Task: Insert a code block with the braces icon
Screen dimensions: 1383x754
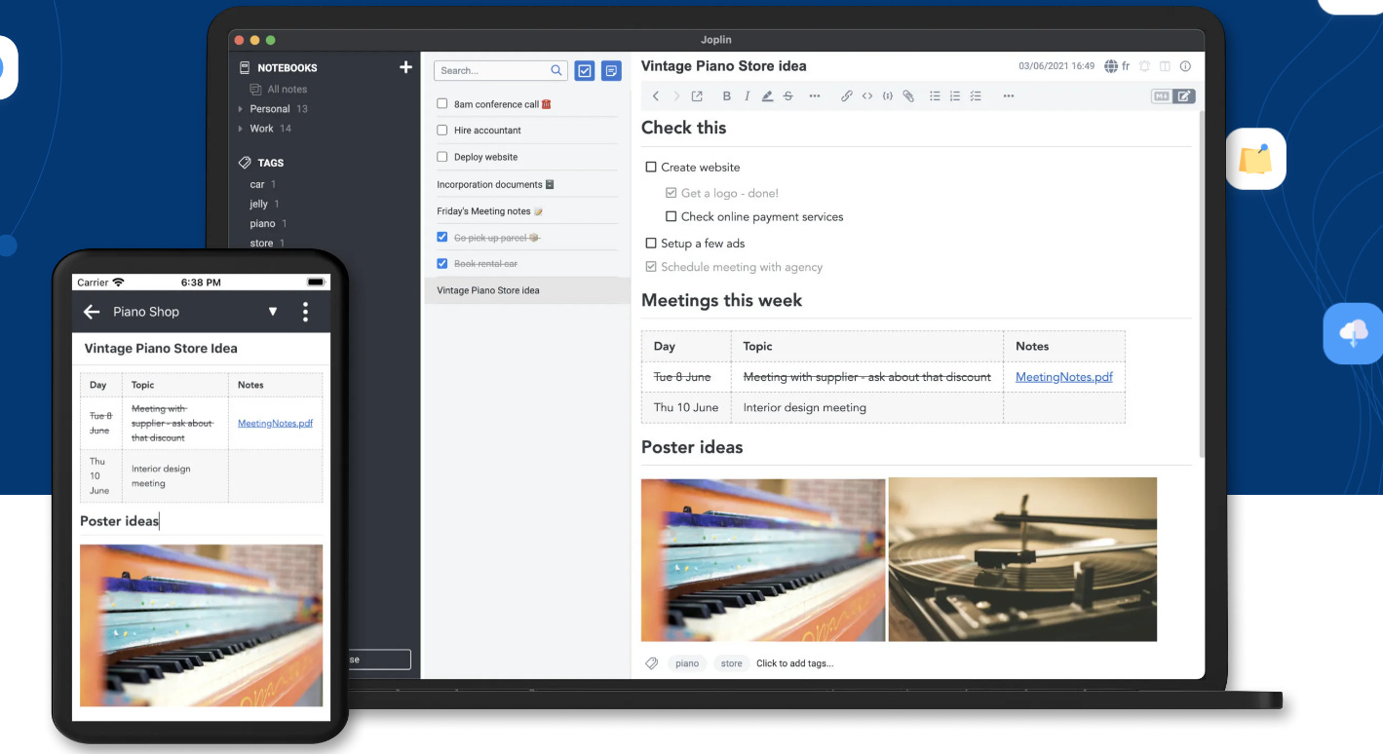Action: tap(888, 96)
